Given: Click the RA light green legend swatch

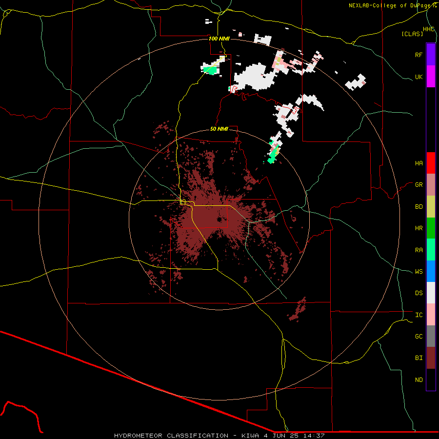Looking at the screenshot, I should click(x=431, y=250).
